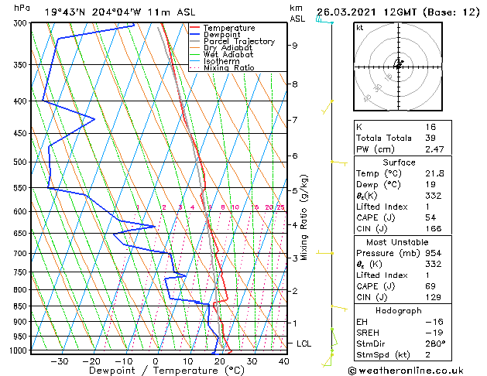Click the 500 hPa pressure axis label

[x=22, y=162]
